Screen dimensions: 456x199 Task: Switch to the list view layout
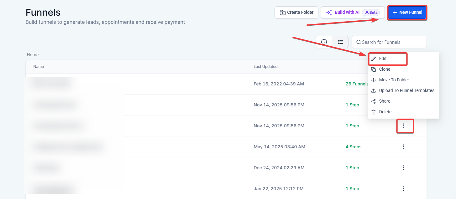(340, 42)
